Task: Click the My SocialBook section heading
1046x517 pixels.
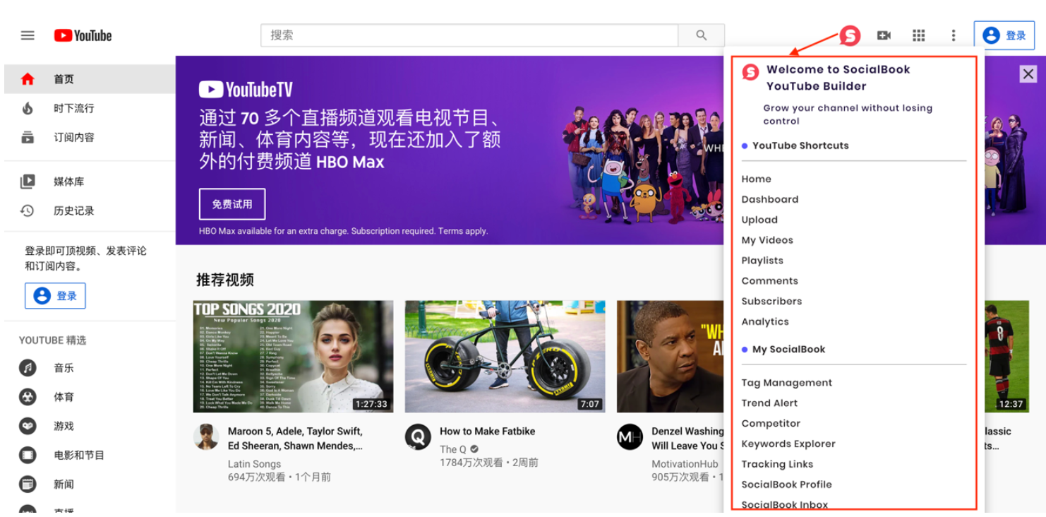Action: tap(788, 350)
